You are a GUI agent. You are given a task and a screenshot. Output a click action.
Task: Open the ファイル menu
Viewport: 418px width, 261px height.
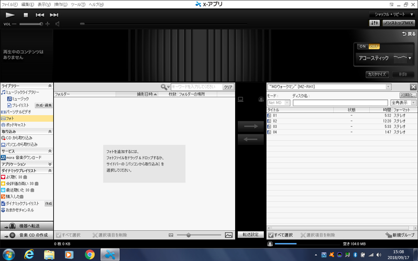point(9,4)
